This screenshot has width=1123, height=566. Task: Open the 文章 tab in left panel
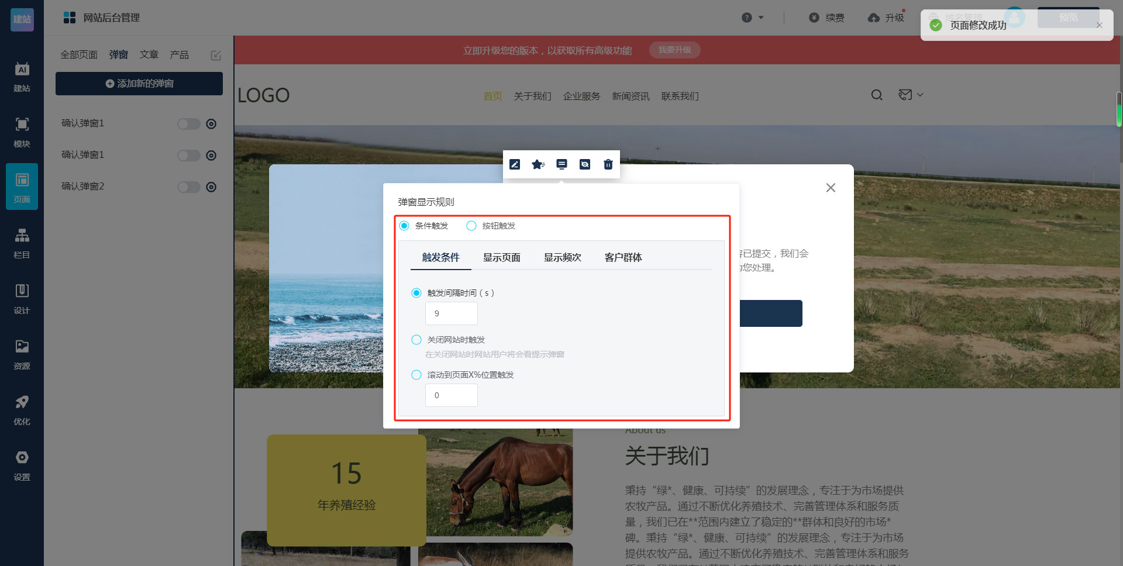coord(149,54)
